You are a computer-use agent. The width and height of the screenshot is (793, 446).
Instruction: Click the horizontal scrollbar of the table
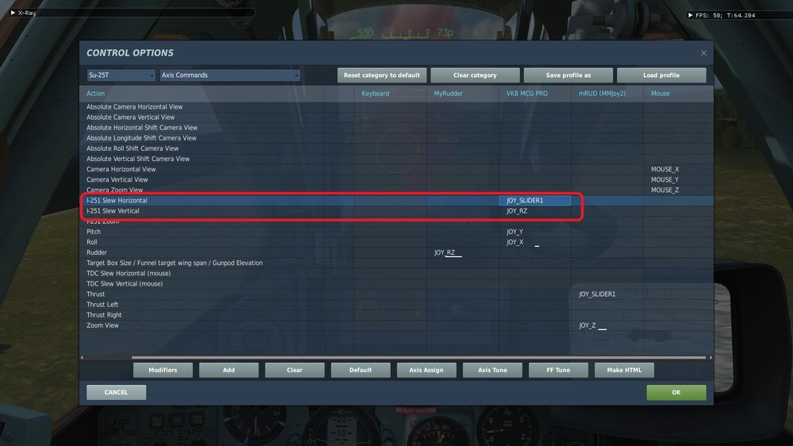(419, 357)
